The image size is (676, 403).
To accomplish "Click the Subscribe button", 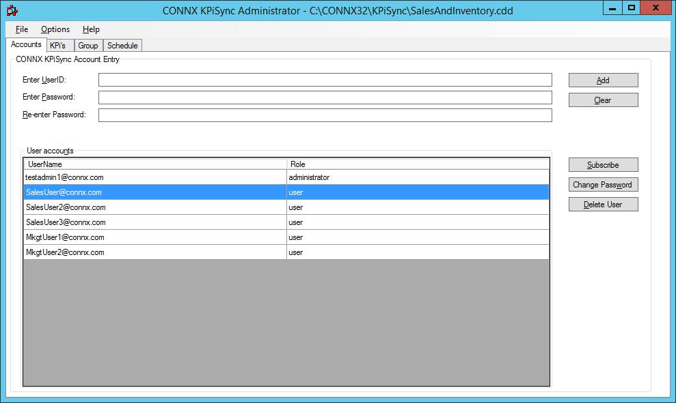I will (603, 165).
